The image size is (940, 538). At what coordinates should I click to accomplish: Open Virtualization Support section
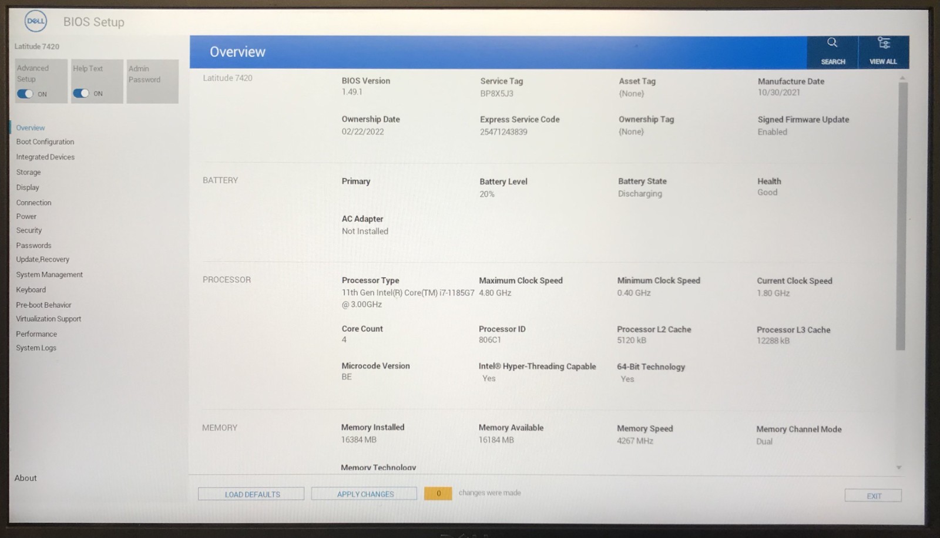(49, 319)
